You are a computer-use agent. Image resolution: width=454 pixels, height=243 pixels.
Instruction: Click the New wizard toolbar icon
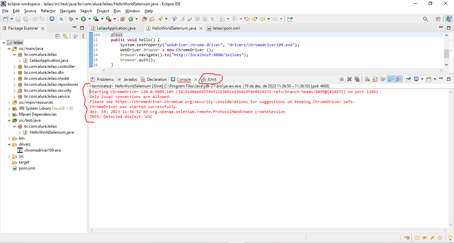point(5,19)
